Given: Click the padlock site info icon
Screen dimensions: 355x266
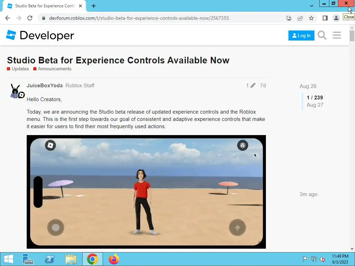Looking at the screenshot, I should (44, 18).
